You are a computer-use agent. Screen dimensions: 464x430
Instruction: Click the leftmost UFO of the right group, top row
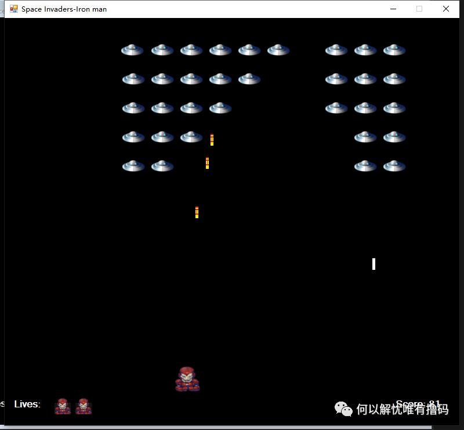click(336, 50)
